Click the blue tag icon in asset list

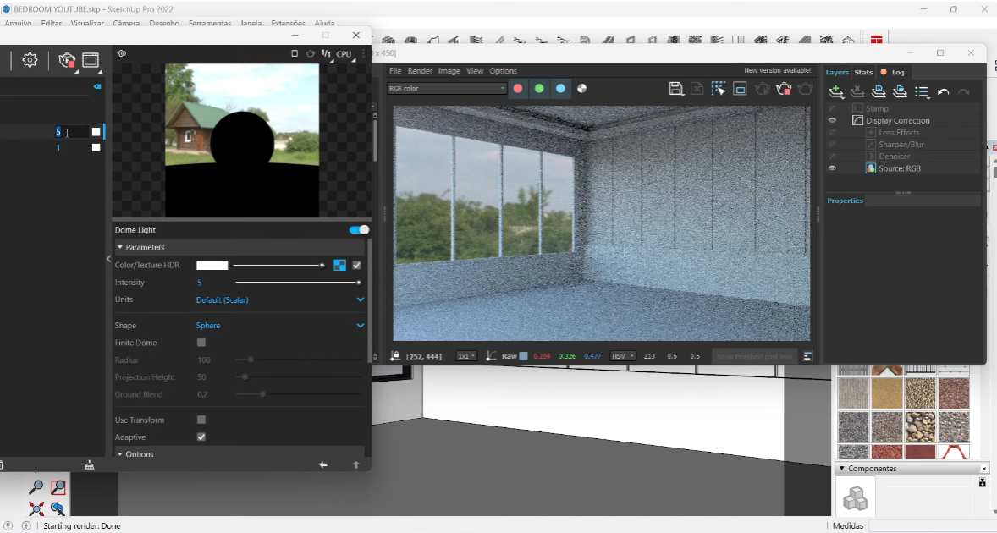point(97,85)
